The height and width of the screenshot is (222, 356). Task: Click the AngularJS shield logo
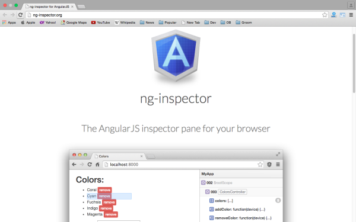tap(176, 56)
